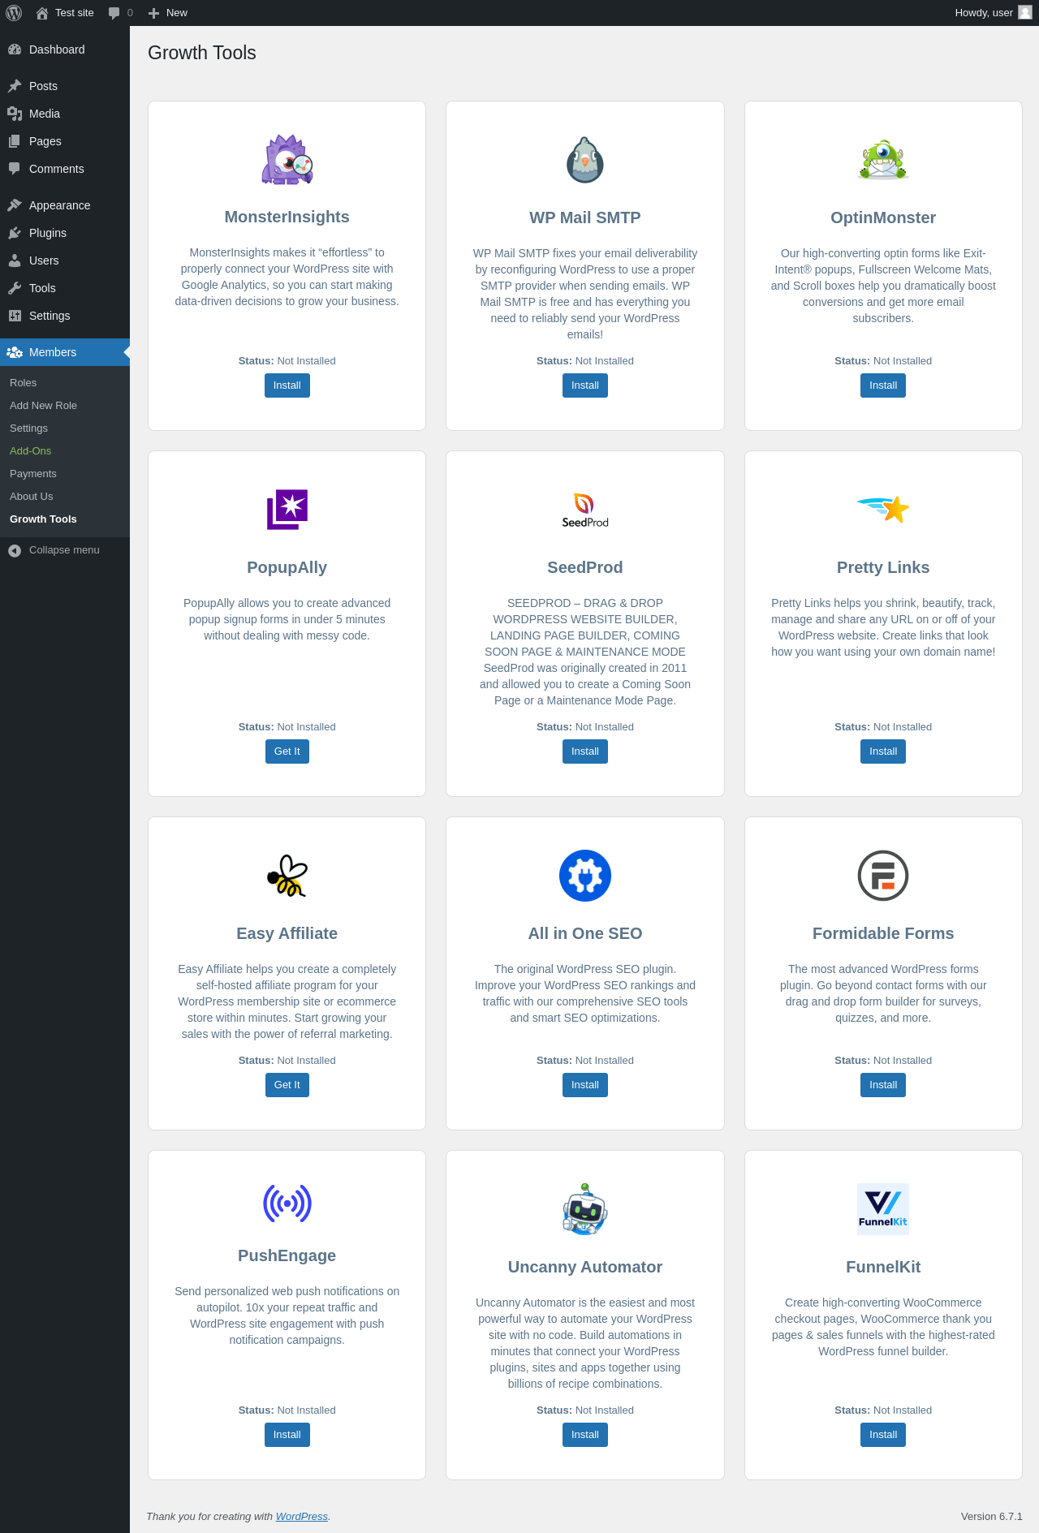
Task: Open the Payments submenu item
Action: (x=65, y=474)
